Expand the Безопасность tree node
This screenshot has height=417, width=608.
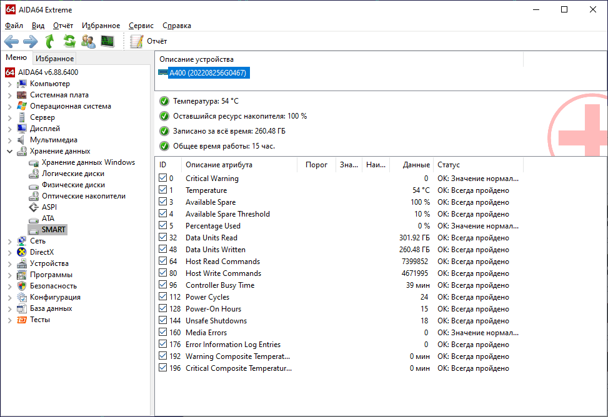[10, 287]
